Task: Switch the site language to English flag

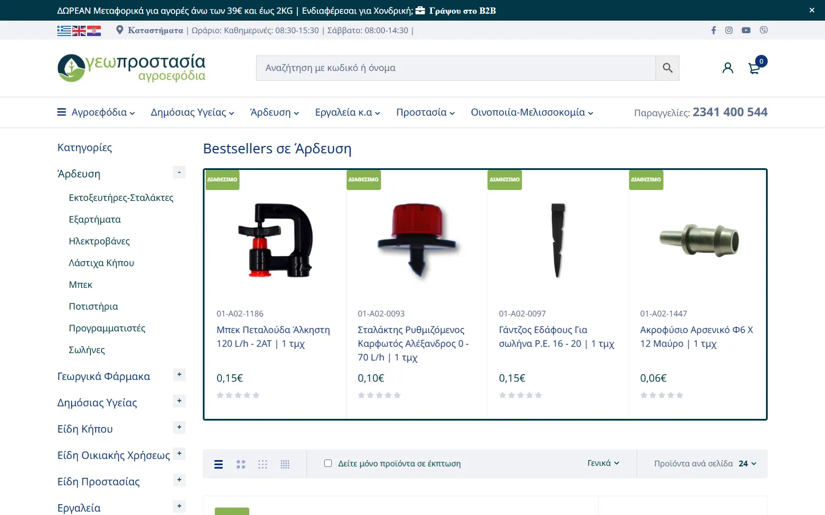Action: (x=79, y=30)
